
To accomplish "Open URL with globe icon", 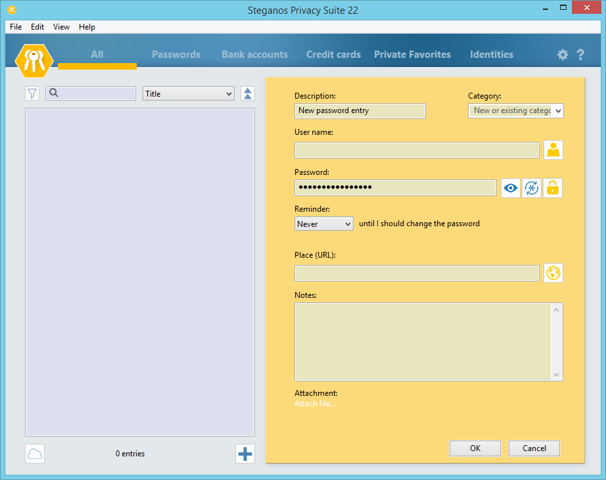I will [x=553, y=273].
